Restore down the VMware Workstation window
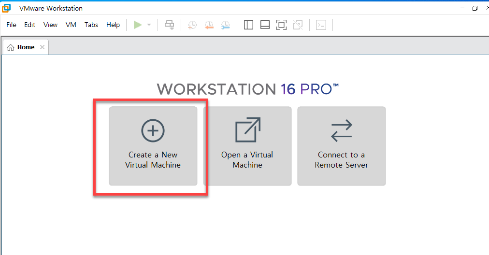 click(x=475, y=8)
